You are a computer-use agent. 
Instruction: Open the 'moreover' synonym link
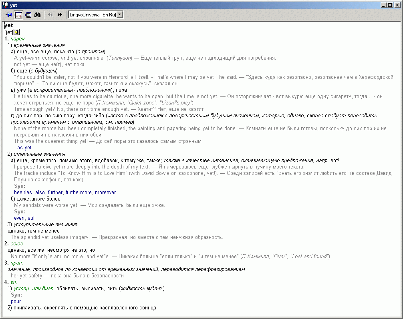pos(105,193)
